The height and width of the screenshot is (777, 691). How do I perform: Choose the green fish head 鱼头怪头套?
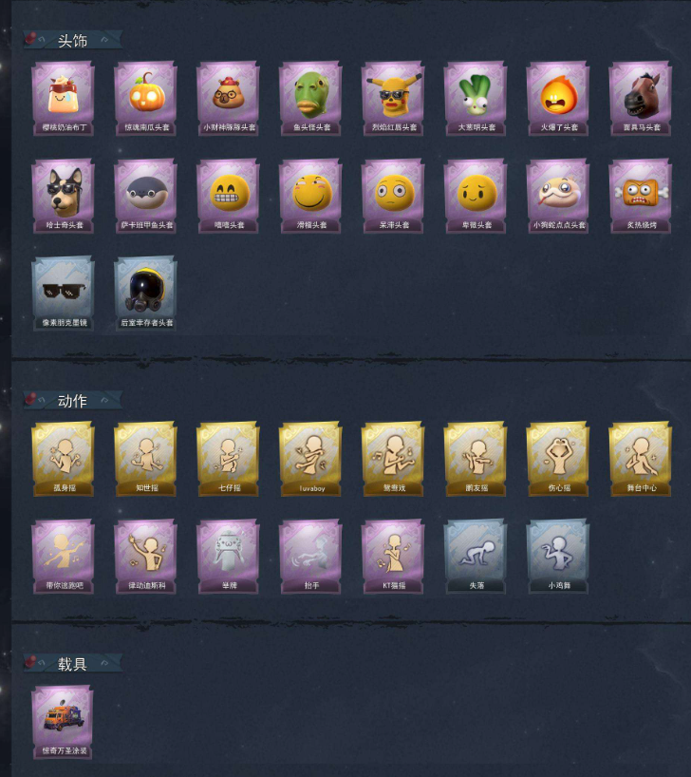[x=310, y=98]
